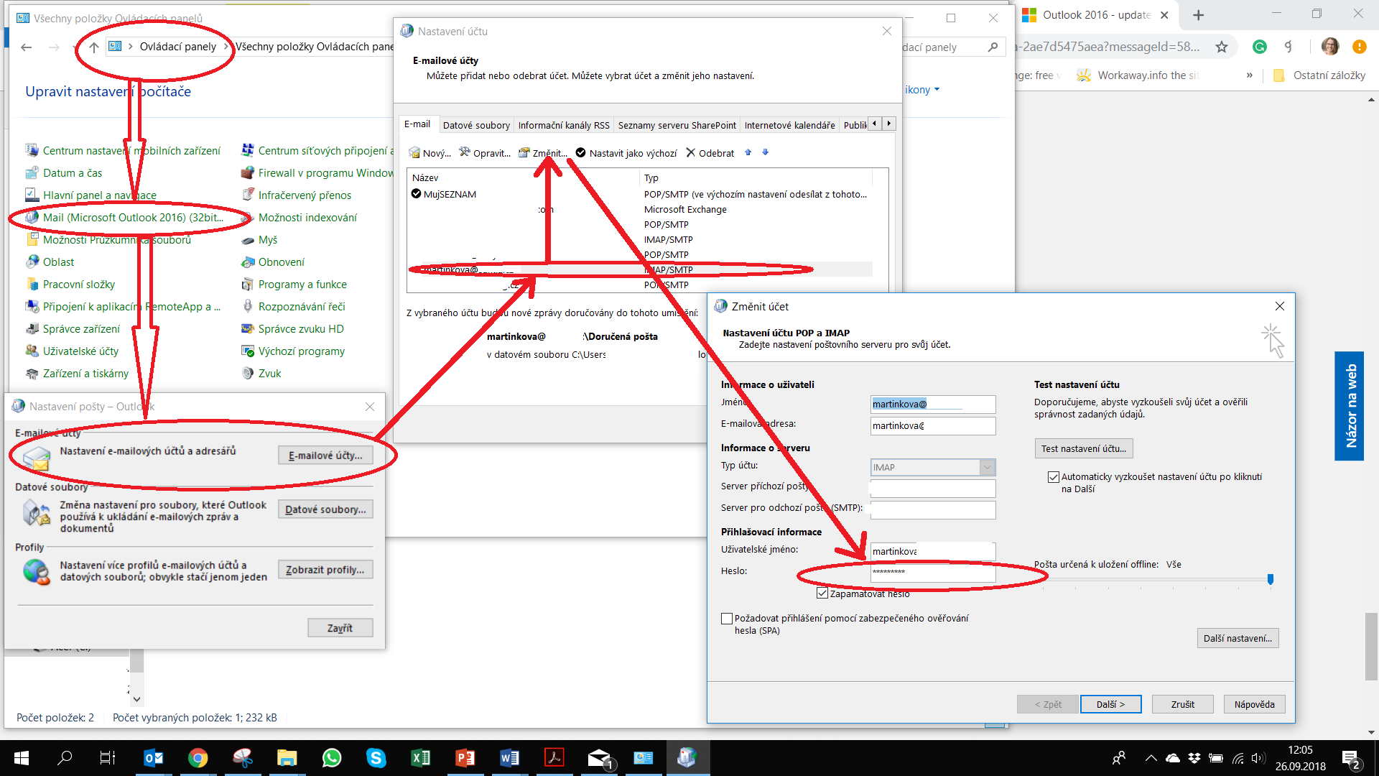Click Test nastavení účtu button
This screenshot has height=776, width=1379.
point(1084,448)
